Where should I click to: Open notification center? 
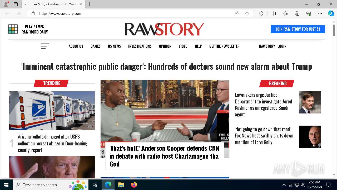tap(328, 185)
